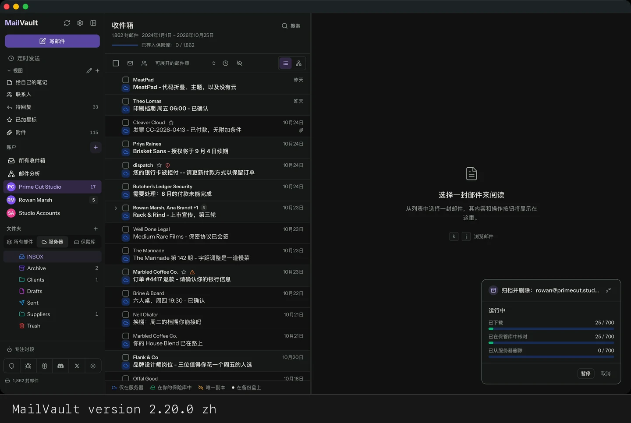
Task: Click 暂停 to pause the archive job
Action: [x=586, y=374]
